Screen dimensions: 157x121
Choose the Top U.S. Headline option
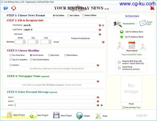click(10, 60)
